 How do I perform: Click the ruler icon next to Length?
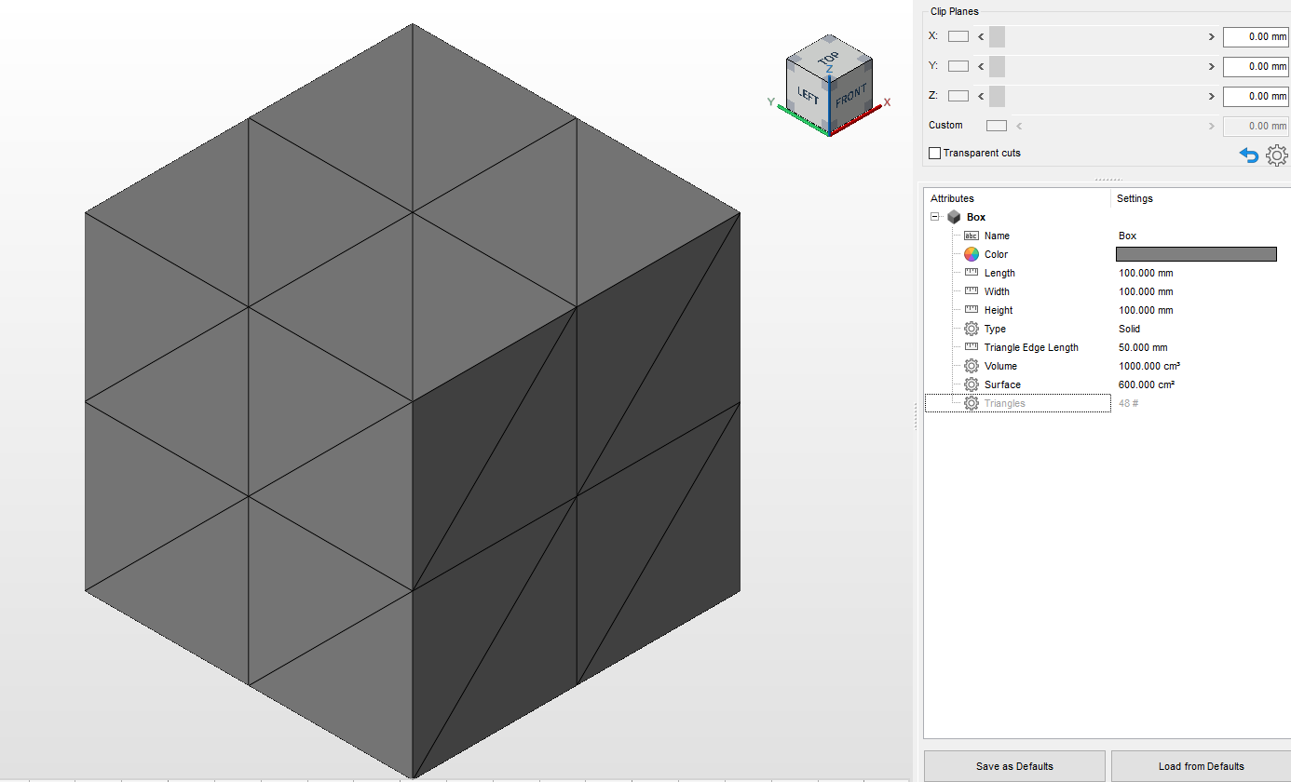(971, 272)
